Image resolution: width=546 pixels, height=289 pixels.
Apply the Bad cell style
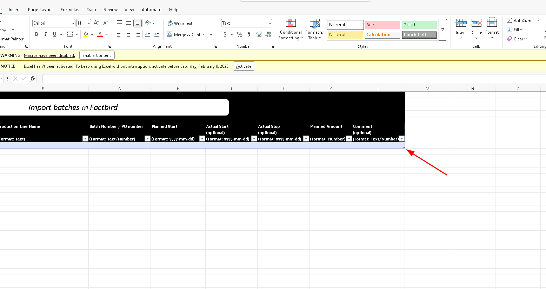382,25
